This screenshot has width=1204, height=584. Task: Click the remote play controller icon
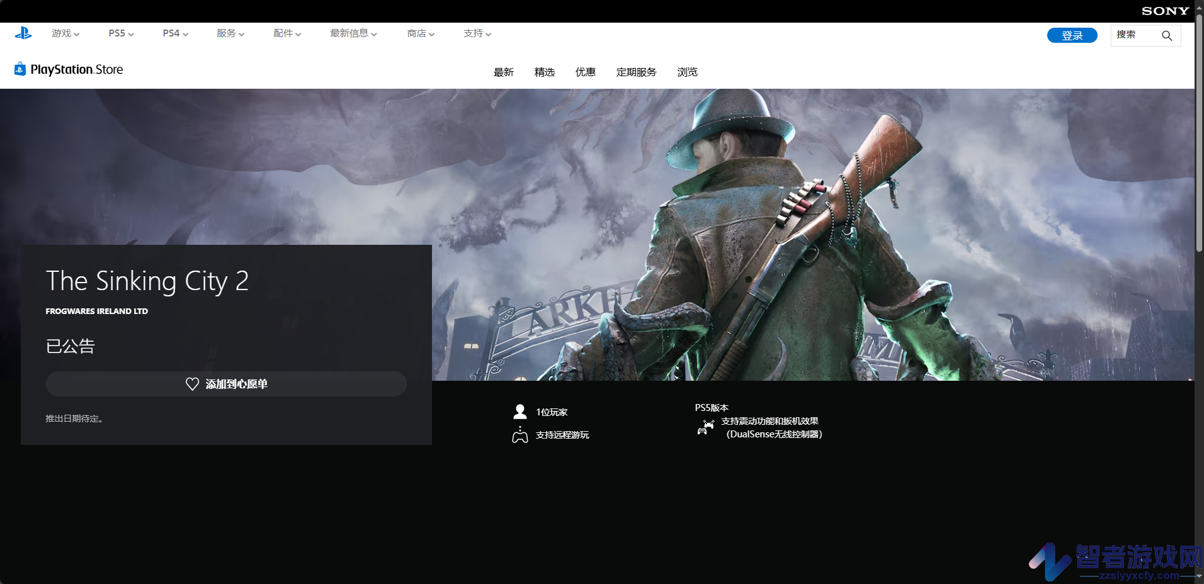[x=520, y=435]
